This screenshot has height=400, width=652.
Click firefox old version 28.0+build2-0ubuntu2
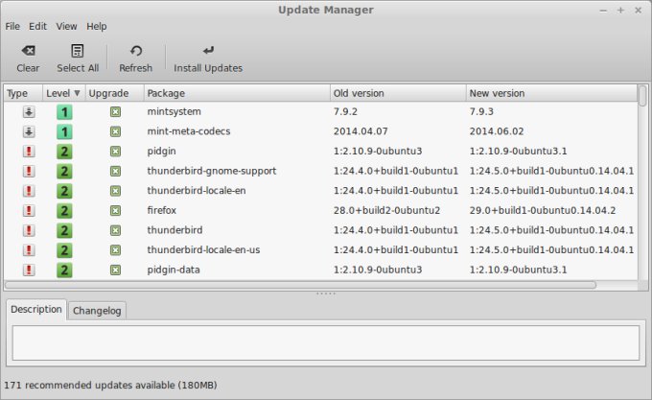coord(386,210)
